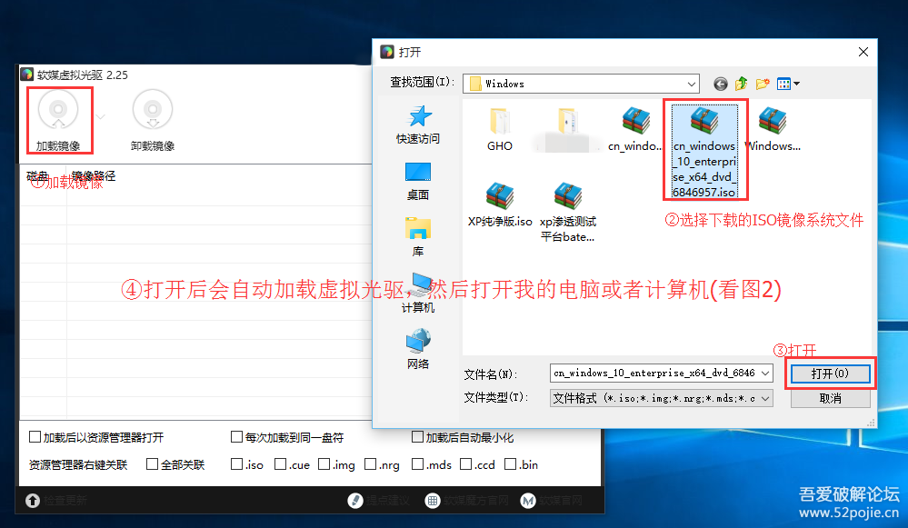Open the view menu icon in dialog

coord(788,84)
